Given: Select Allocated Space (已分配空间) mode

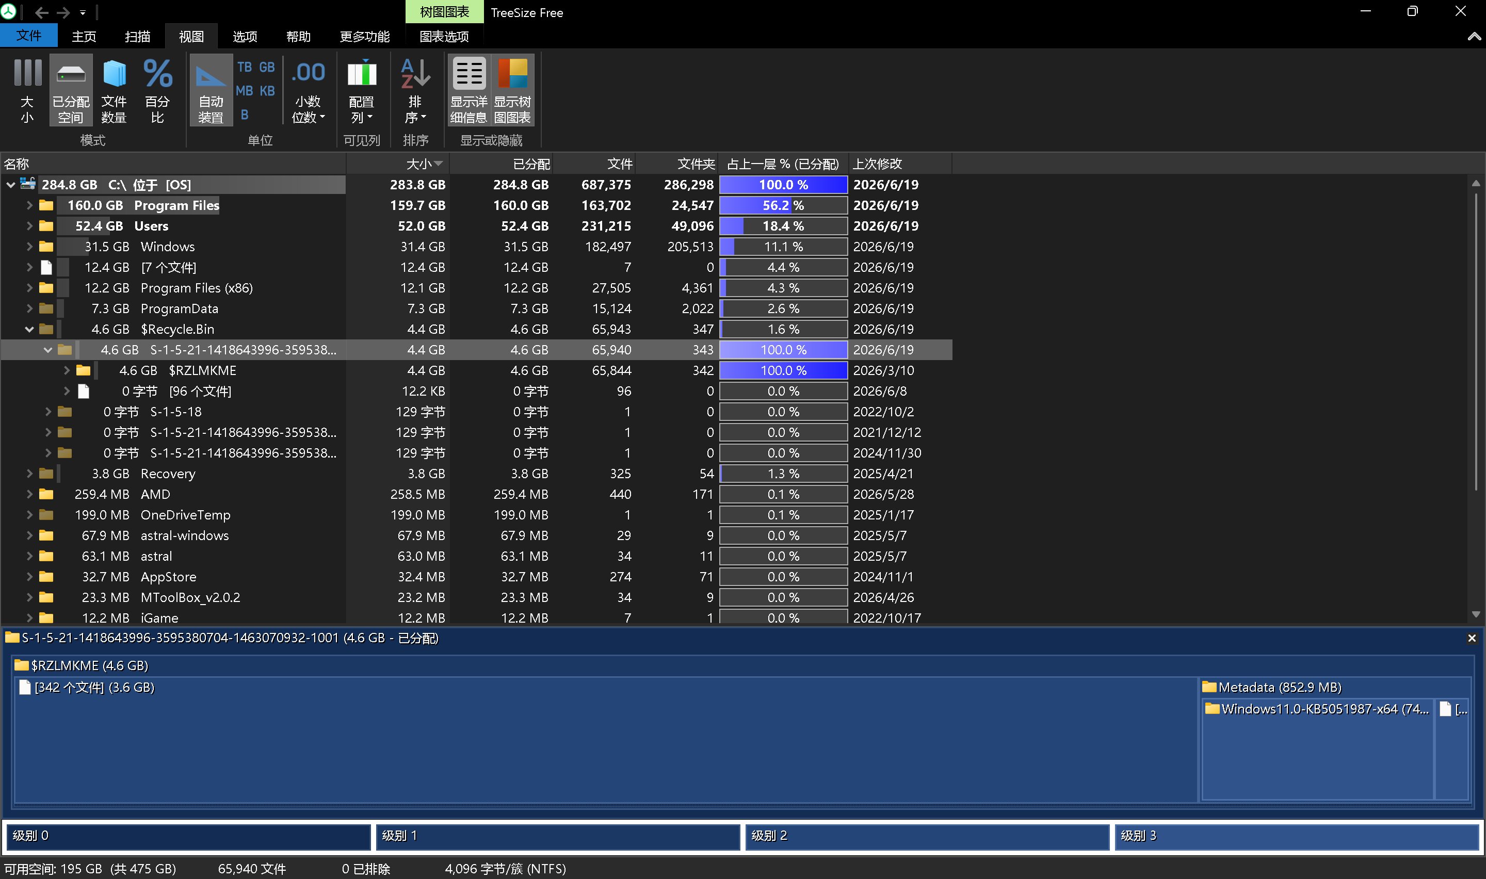Looking at the screenshot, I should coord(71,90).
